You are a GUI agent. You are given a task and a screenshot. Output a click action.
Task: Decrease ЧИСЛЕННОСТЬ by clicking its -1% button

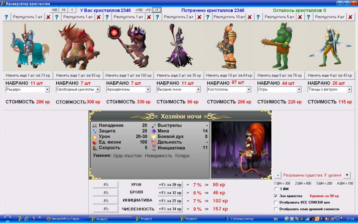[105, 209]
